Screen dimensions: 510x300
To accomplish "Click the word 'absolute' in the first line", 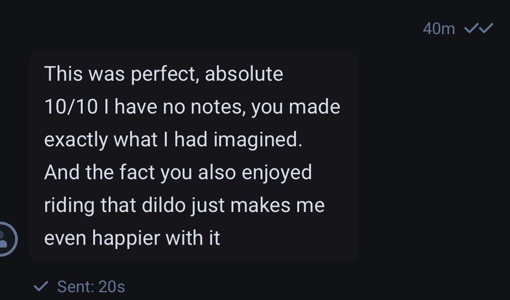I will click(244, 74).
